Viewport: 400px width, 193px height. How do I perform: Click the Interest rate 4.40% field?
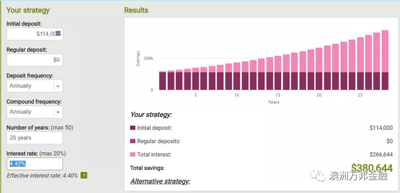[35, 164]
